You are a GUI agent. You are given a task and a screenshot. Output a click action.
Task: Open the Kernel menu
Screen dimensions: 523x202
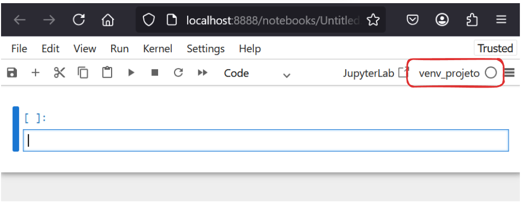coord(158,49)
